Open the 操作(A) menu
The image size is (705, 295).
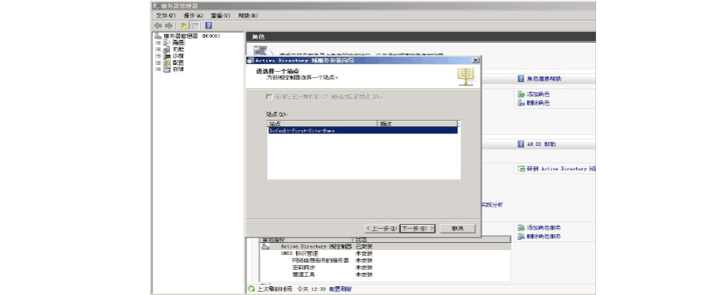pos(193,15)
